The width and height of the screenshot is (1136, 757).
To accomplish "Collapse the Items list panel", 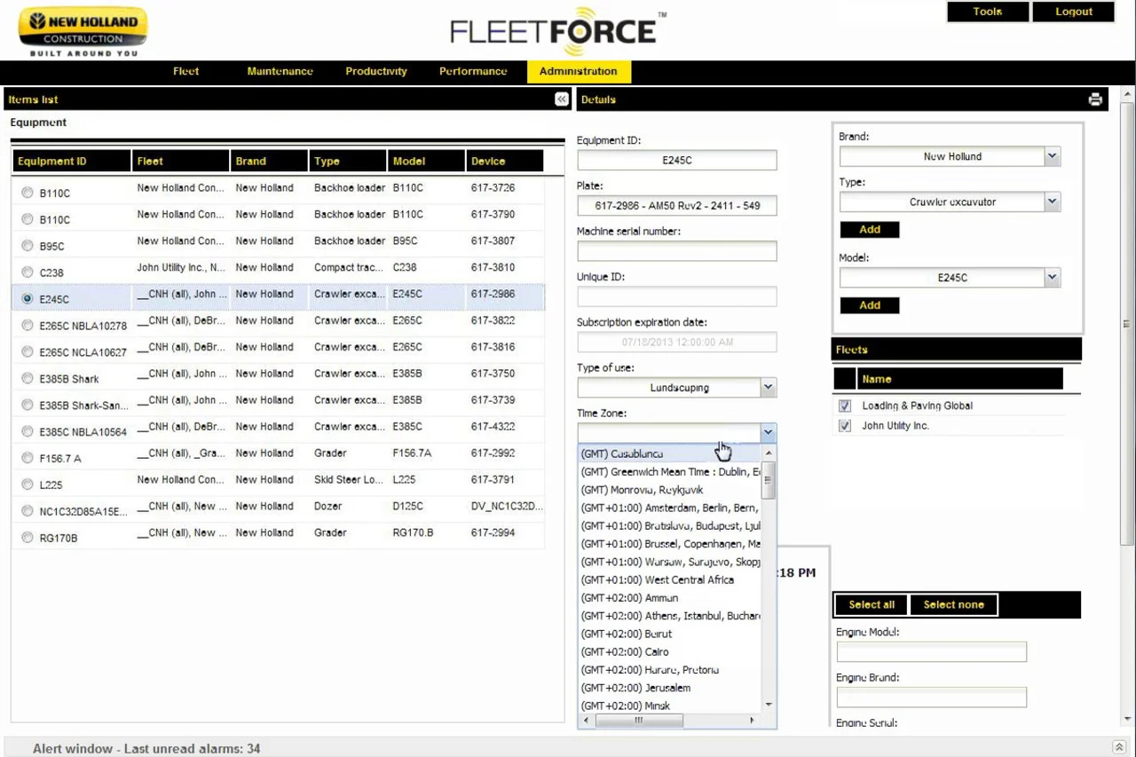I will (x=562, y=99).
